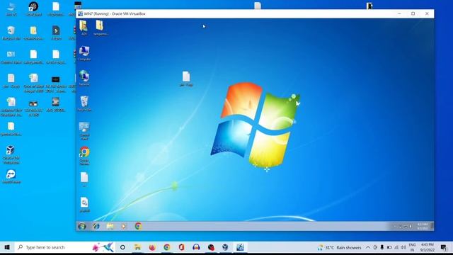Select the file in middle of Win7 desktop
Image resolution: width=453 pixels, height=255 pixels.
point(186,79)
